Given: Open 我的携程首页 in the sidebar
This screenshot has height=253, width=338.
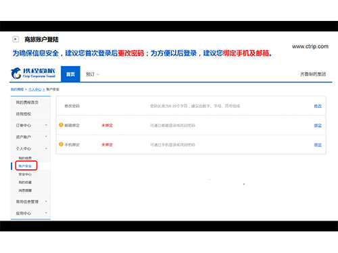Looking at the screenshot, I should [27, 103].
